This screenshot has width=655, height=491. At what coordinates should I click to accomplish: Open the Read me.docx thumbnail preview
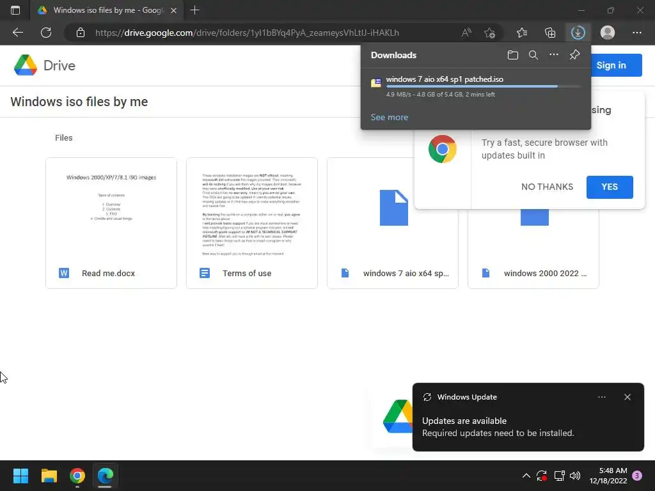pos(111,208)
